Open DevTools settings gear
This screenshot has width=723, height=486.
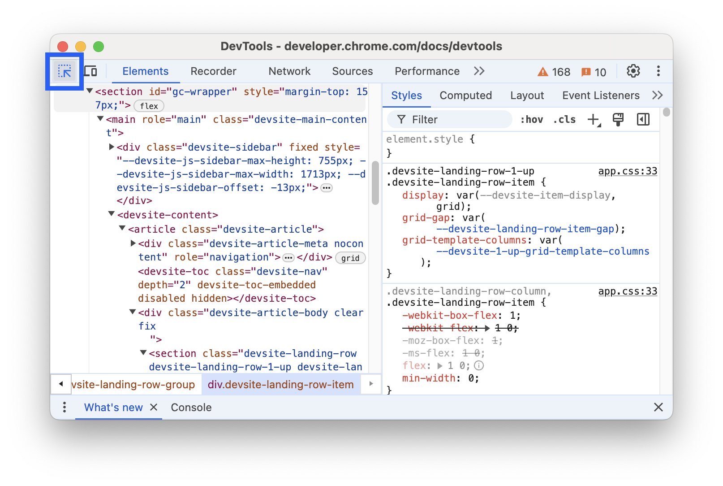pos(633,71)
